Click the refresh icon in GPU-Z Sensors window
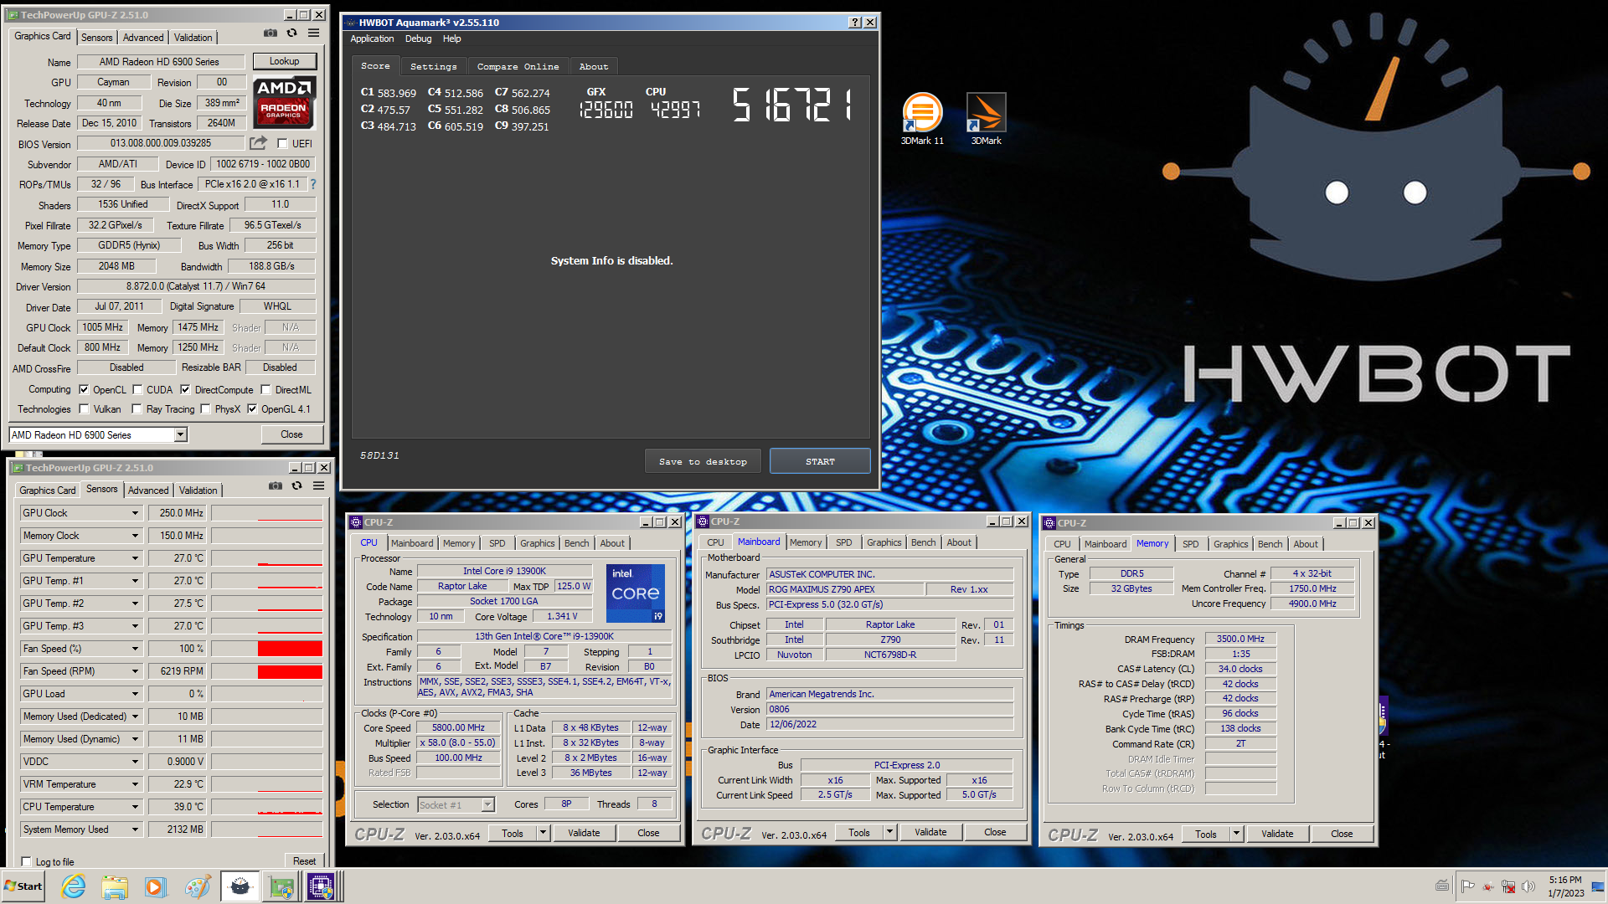 coord(296,485)
